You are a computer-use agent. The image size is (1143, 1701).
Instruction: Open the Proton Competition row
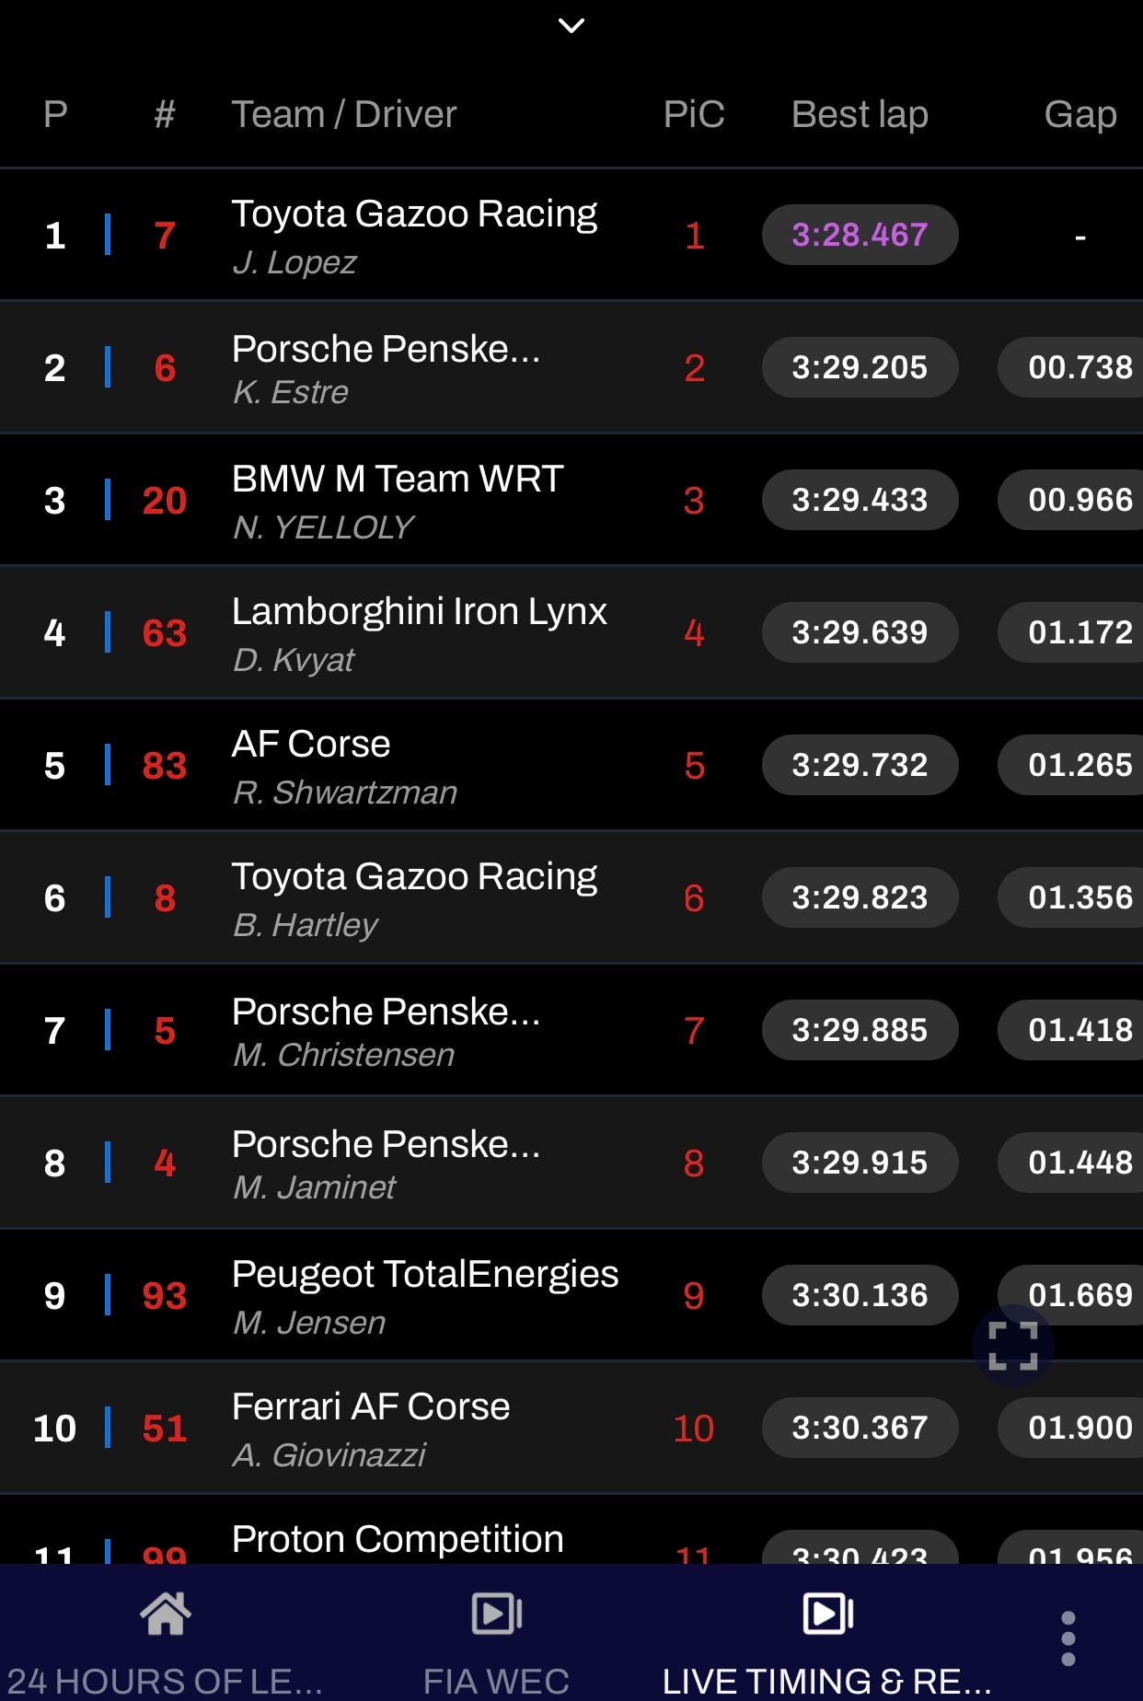571,1530
